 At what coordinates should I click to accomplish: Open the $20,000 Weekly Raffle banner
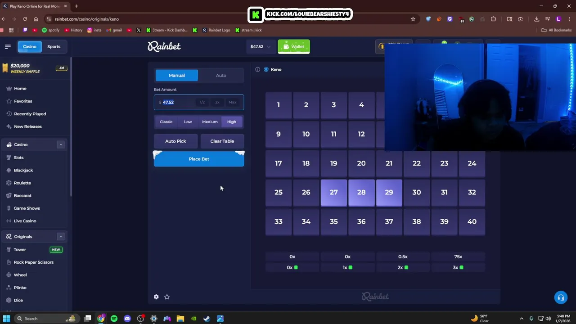[x=34, y=68]
